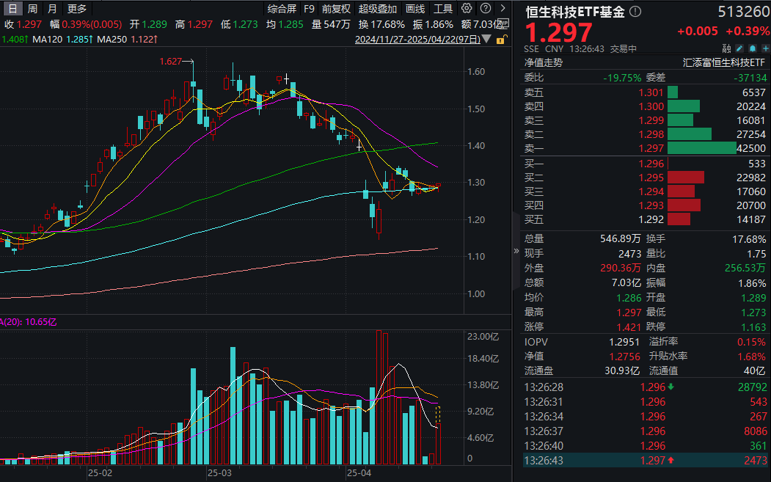771x482 pixels.
Task: Open the date-range dropdown triangle next to 97日
Action: point(486,39)
